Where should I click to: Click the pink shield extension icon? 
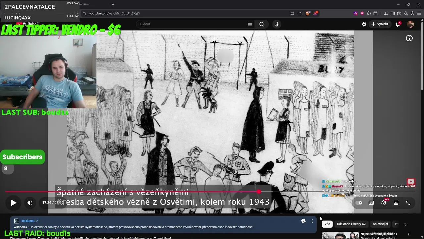click(362, 13)
